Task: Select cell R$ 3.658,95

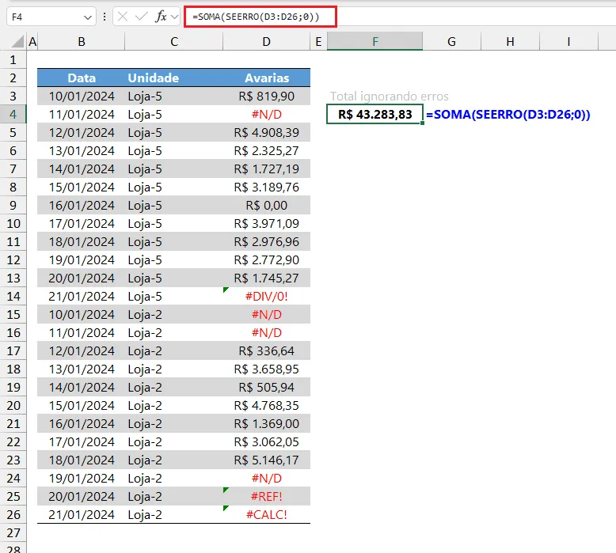Action: [266, 369]
